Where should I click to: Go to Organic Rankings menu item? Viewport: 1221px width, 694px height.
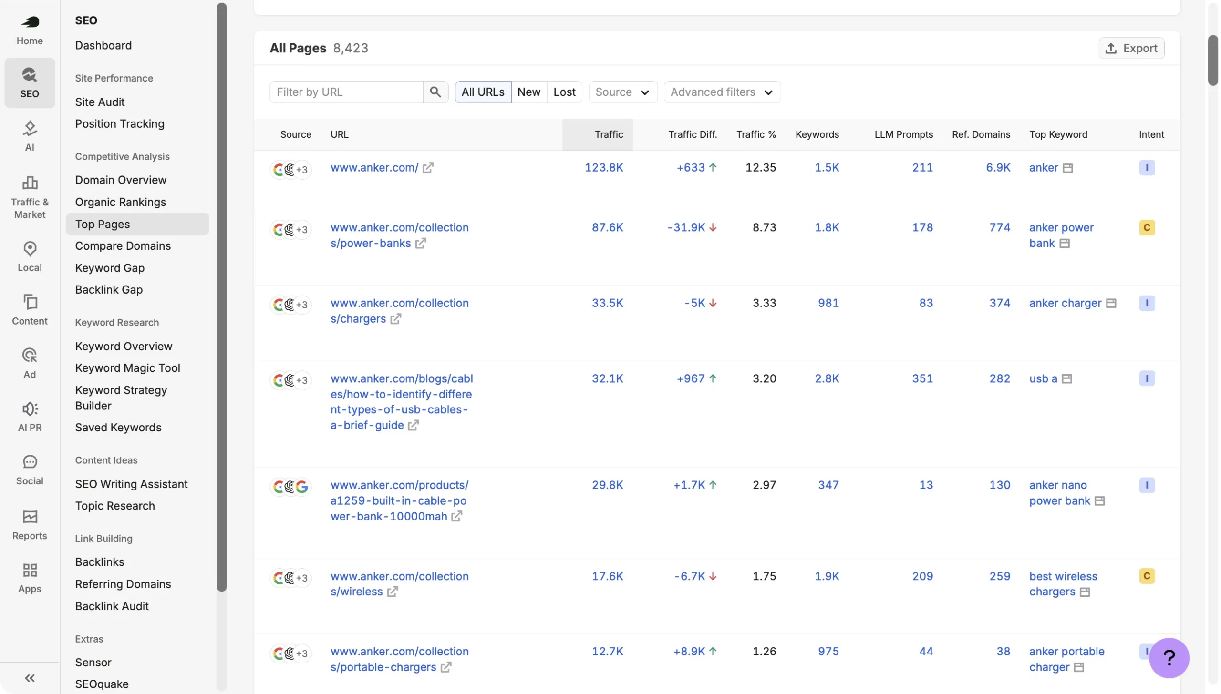tap(120, 202)
